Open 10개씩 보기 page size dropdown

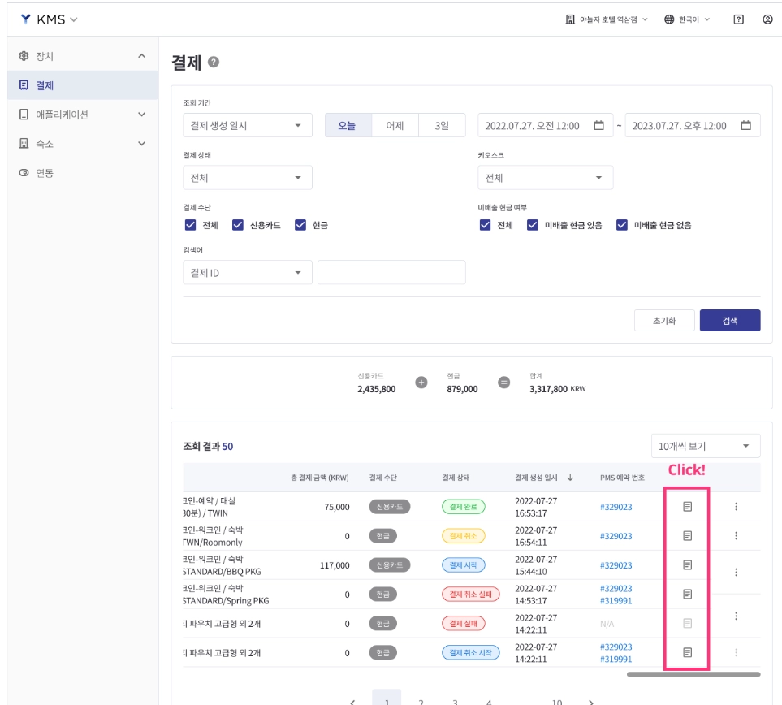(x=706, y=446)
